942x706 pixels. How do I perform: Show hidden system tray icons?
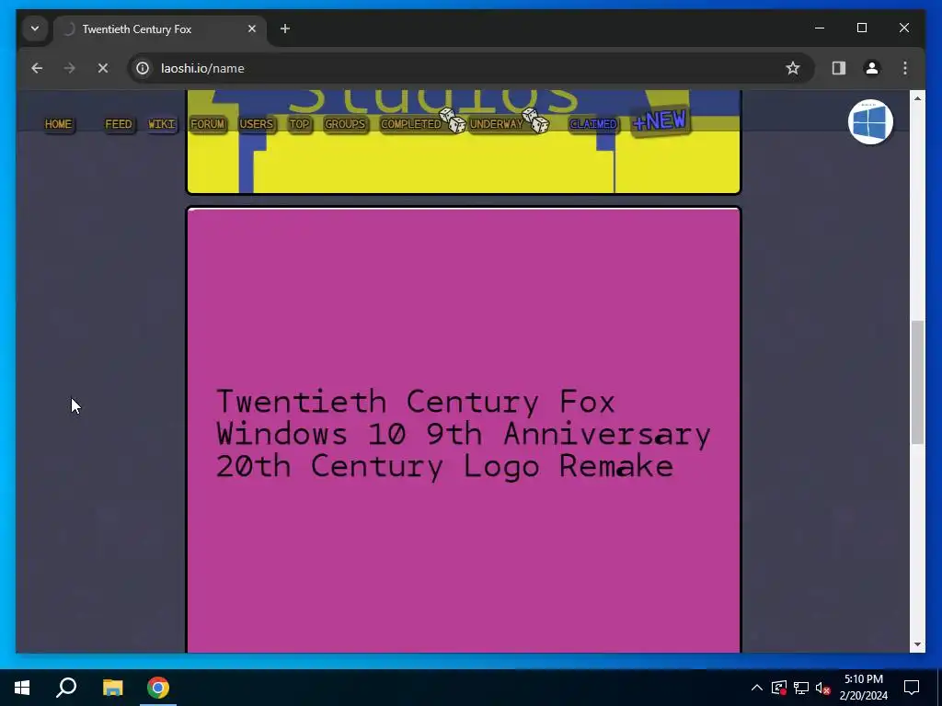(x=757, y=688)
